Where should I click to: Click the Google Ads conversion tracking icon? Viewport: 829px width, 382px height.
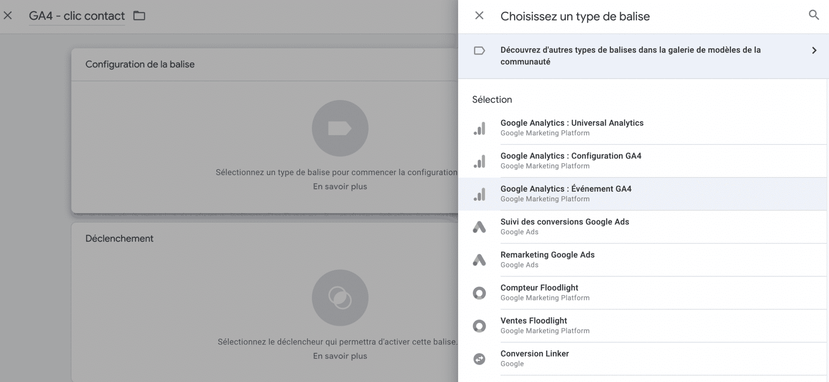point(480,227)
